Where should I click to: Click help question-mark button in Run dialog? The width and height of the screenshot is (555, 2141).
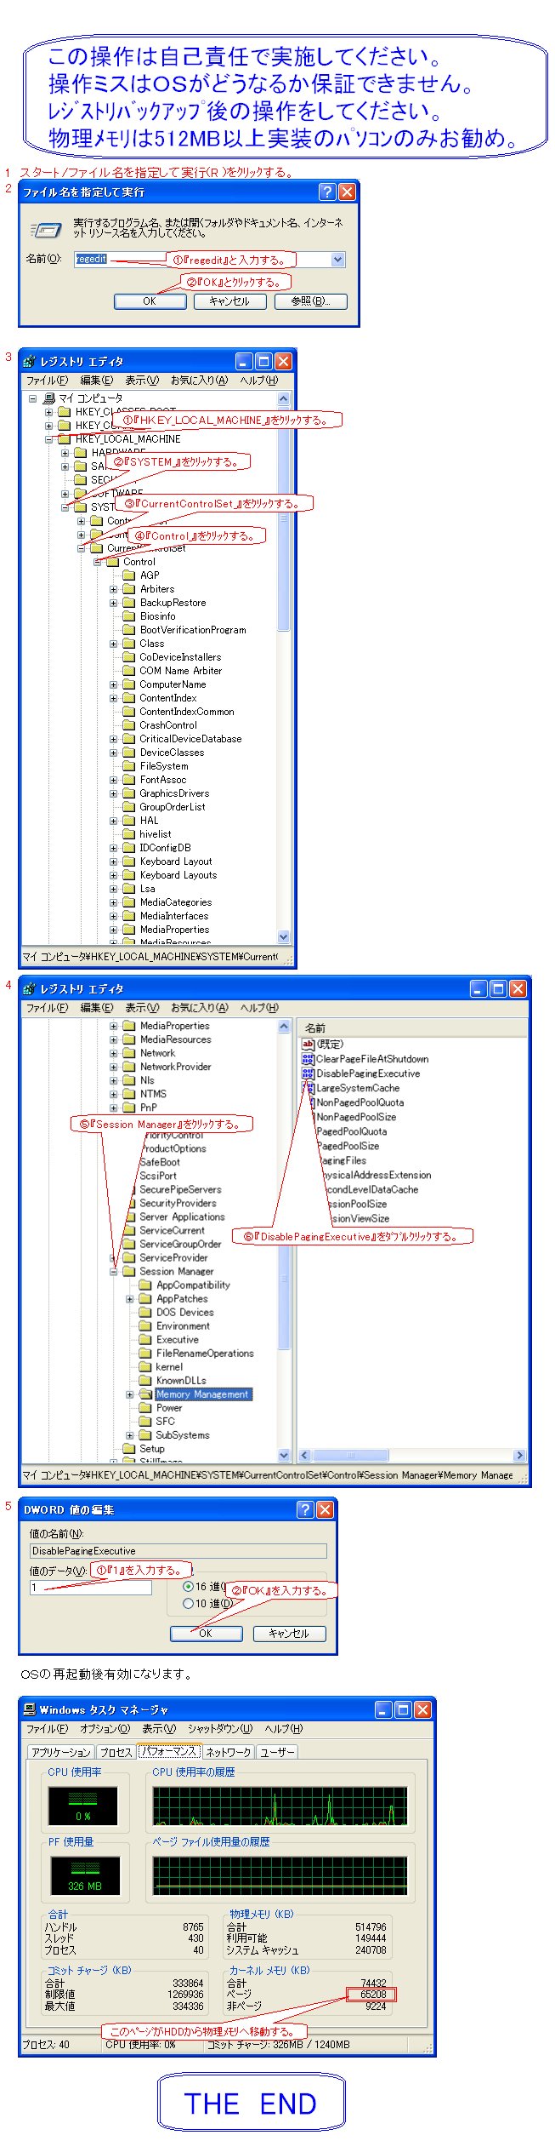(327, 192)
